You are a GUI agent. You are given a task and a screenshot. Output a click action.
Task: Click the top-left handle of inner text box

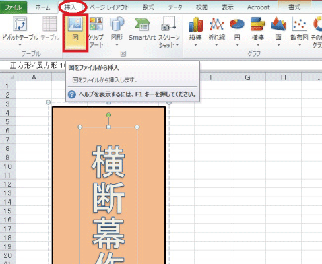80,127
